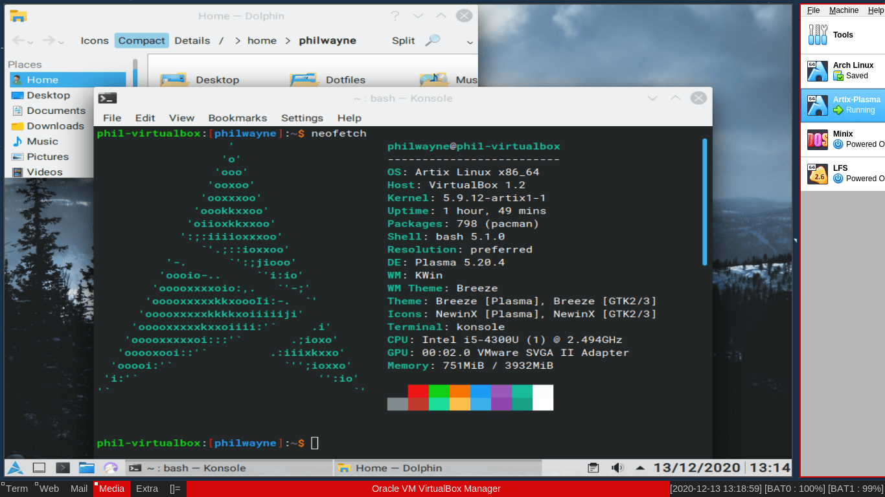Viewport: 885px width, 497px height.
Task: Toggle Split view in Dolphin
Action: click(403, 41)
